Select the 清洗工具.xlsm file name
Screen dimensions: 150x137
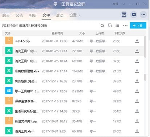(25, 131)
